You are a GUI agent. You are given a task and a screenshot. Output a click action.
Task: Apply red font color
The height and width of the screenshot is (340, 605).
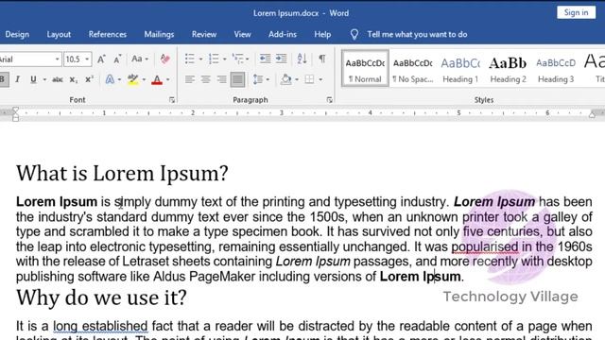pos(157,79)
